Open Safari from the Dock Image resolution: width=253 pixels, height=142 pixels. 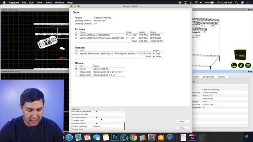coord(69,138)
